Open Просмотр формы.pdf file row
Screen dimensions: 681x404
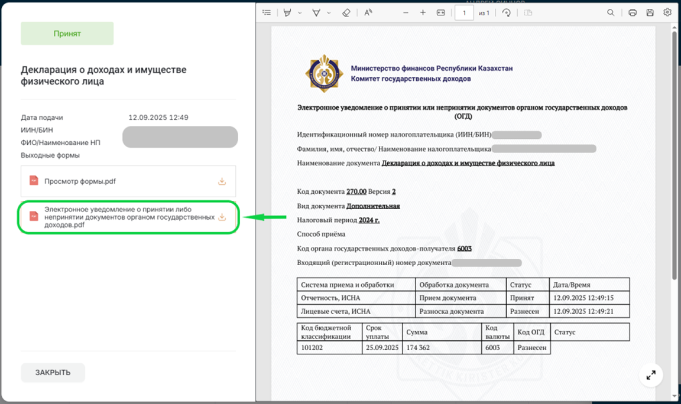coord(128,181)
